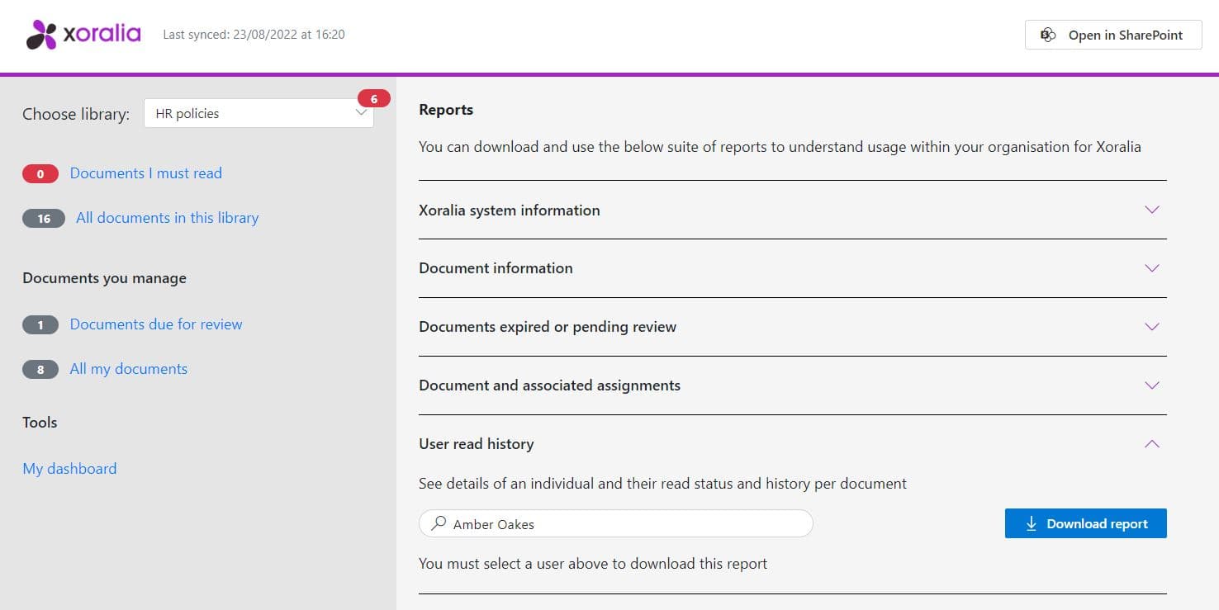
Task: Click the Reports heading
Action: (x=446, y=110)
